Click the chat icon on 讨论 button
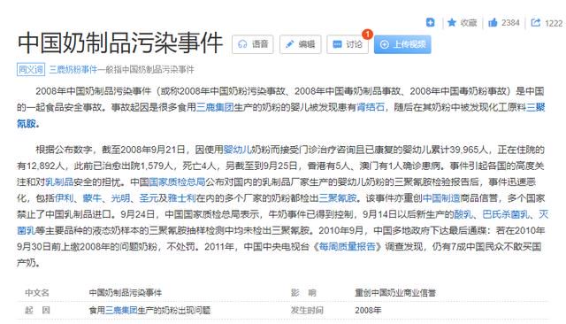The image size is (566, 324). coord(337,44)
